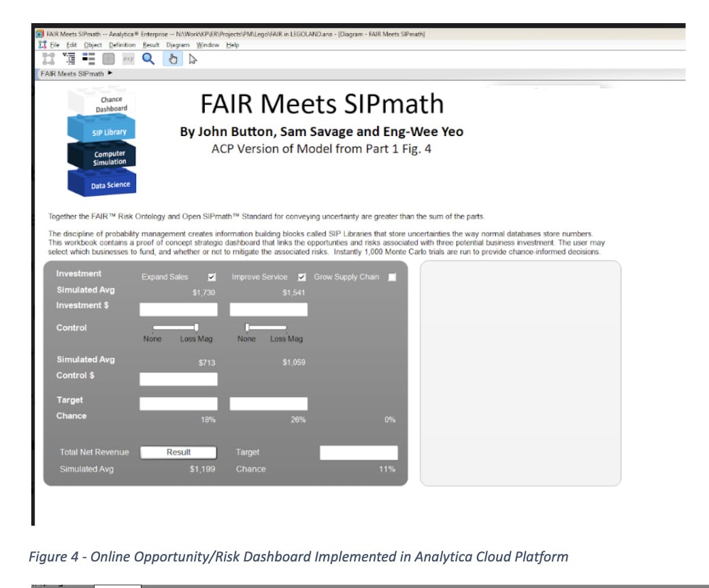Click the Expand Sales Control $ field
The width and height of the screenshot is (709, 588).
coord(178,379)
